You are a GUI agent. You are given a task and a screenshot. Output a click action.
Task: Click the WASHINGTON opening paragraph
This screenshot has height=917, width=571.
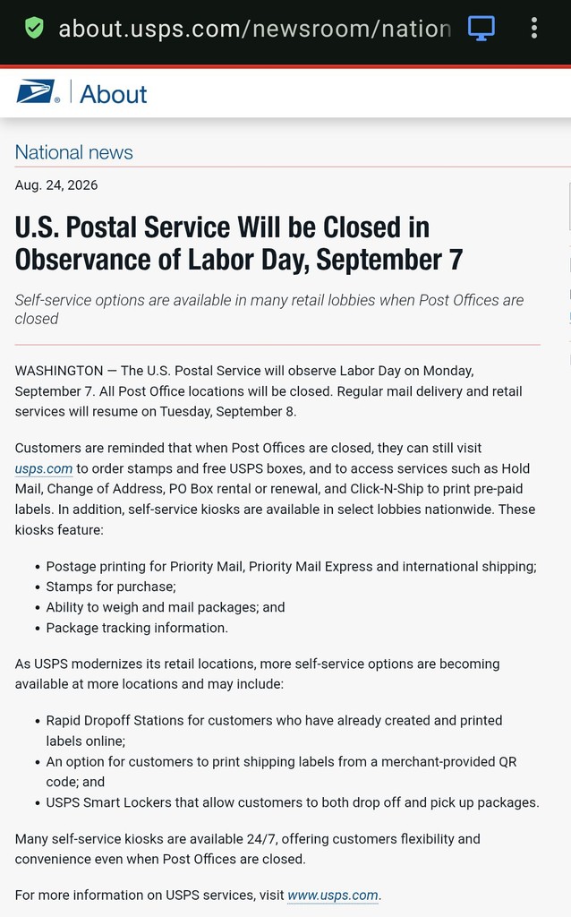268,391
